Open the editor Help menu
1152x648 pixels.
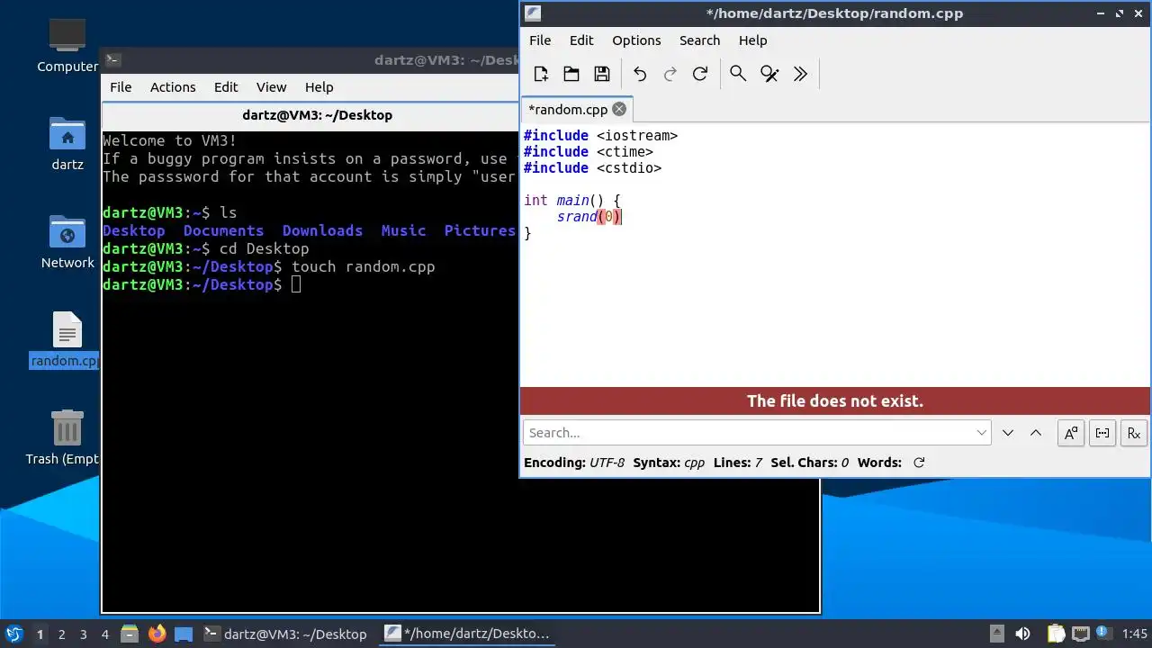click(752, 40)
